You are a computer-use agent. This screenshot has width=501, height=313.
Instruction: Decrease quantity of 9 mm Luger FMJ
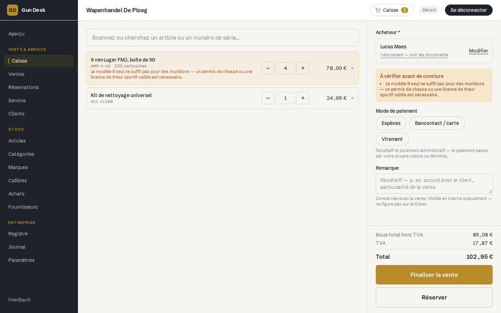[268, 68]
